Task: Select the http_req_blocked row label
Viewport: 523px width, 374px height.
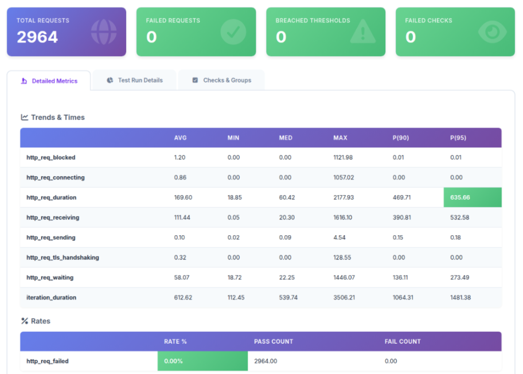Action: point(50,158)
